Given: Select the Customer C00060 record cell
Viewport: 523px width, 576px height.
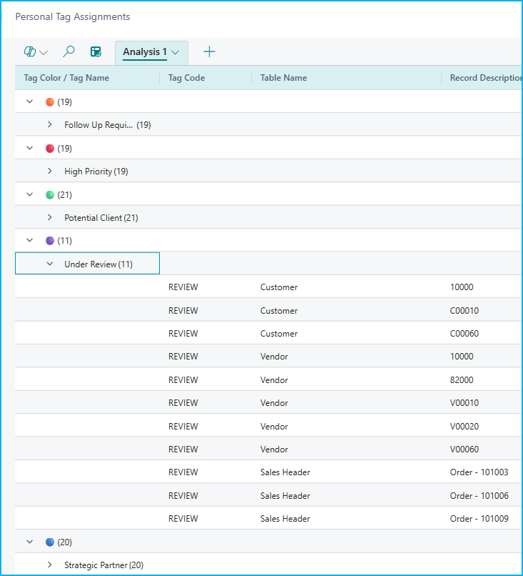Looking at the screenshot, I should pos(463,334).
